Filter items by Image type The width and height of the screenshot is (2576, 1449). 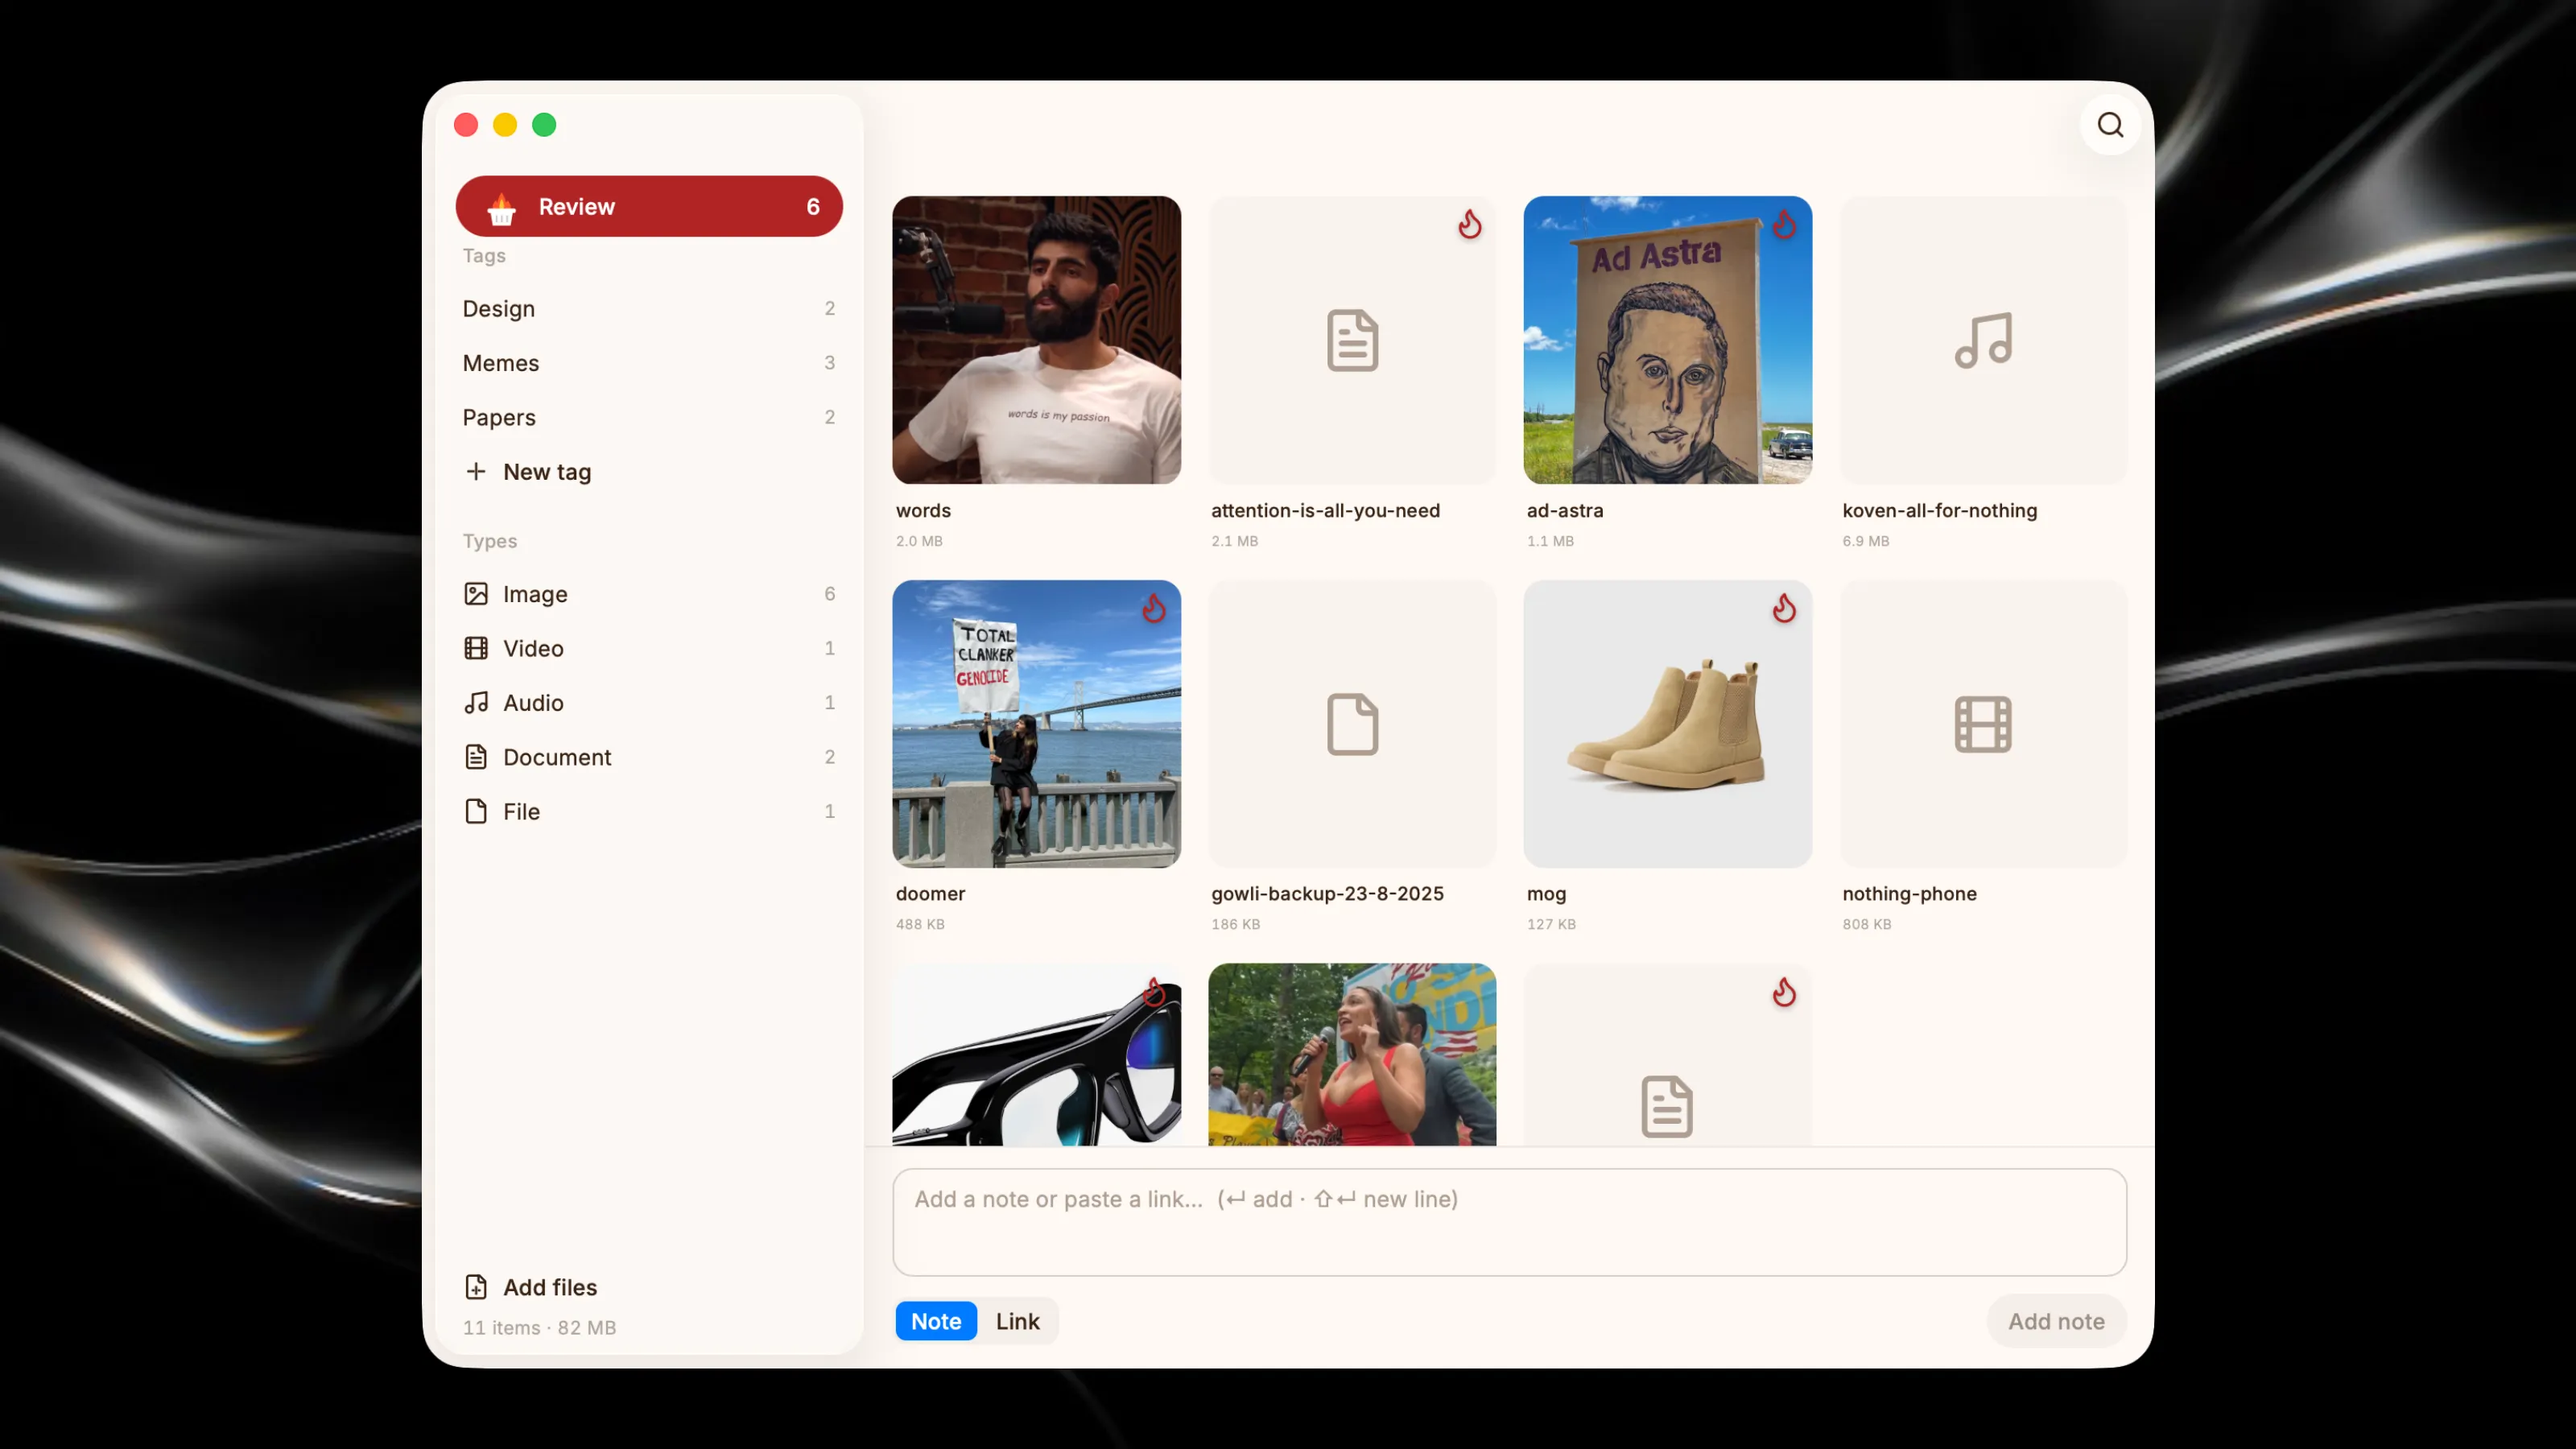(x=649, y=594)
